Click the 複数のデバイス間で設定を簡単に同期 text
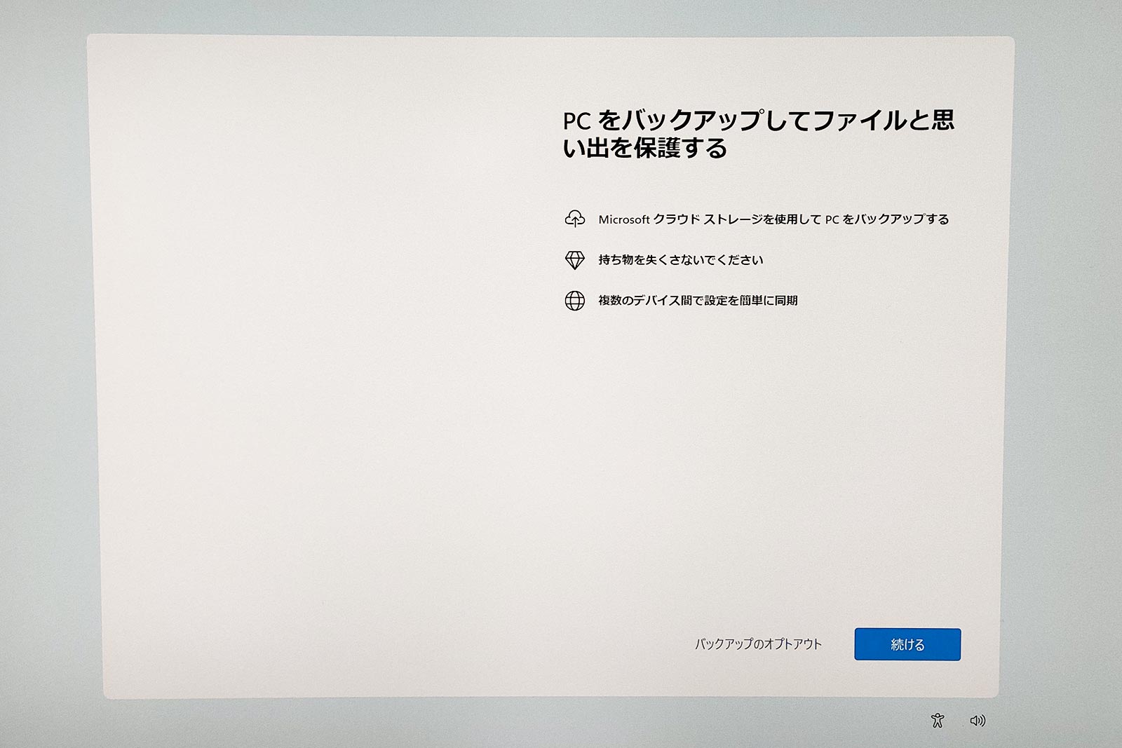1122x748 pixels. point(697,301)
